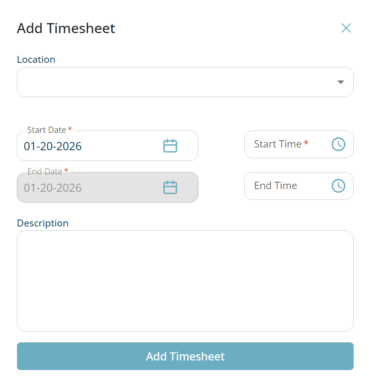
Task: Click the X icon to close Add Timesheet
Action: (346, 28)
